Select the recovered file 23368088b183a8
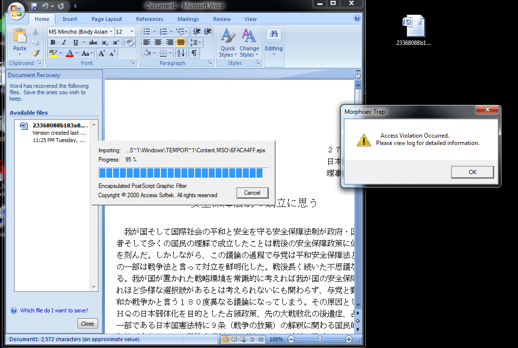The image size is (518, 348). [x=57, y=133]
